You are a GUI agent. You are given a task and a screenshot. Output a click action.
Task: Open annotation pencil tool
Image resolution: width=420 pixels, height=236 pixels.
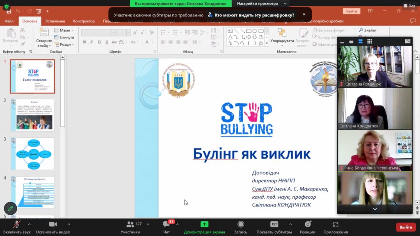[10, 209]
